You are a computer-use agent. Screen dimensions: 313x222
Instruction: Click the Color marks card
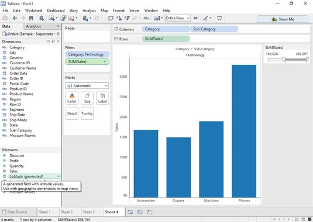[x=72, y=98]
